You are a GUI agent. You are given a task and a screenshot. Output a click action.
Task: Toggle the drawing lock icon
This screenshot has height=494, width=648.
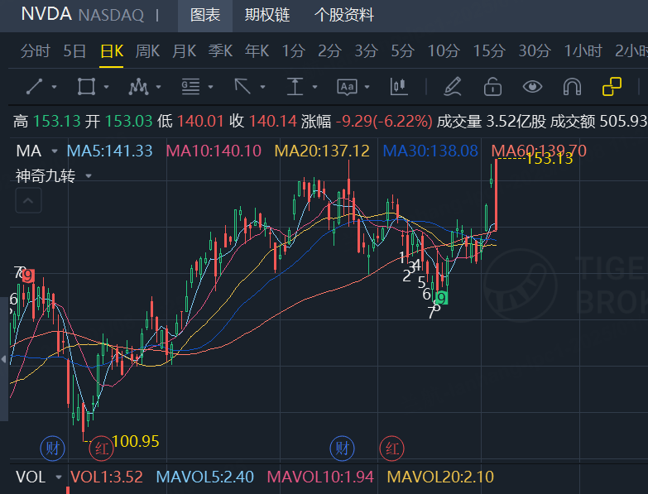point(492,87)
